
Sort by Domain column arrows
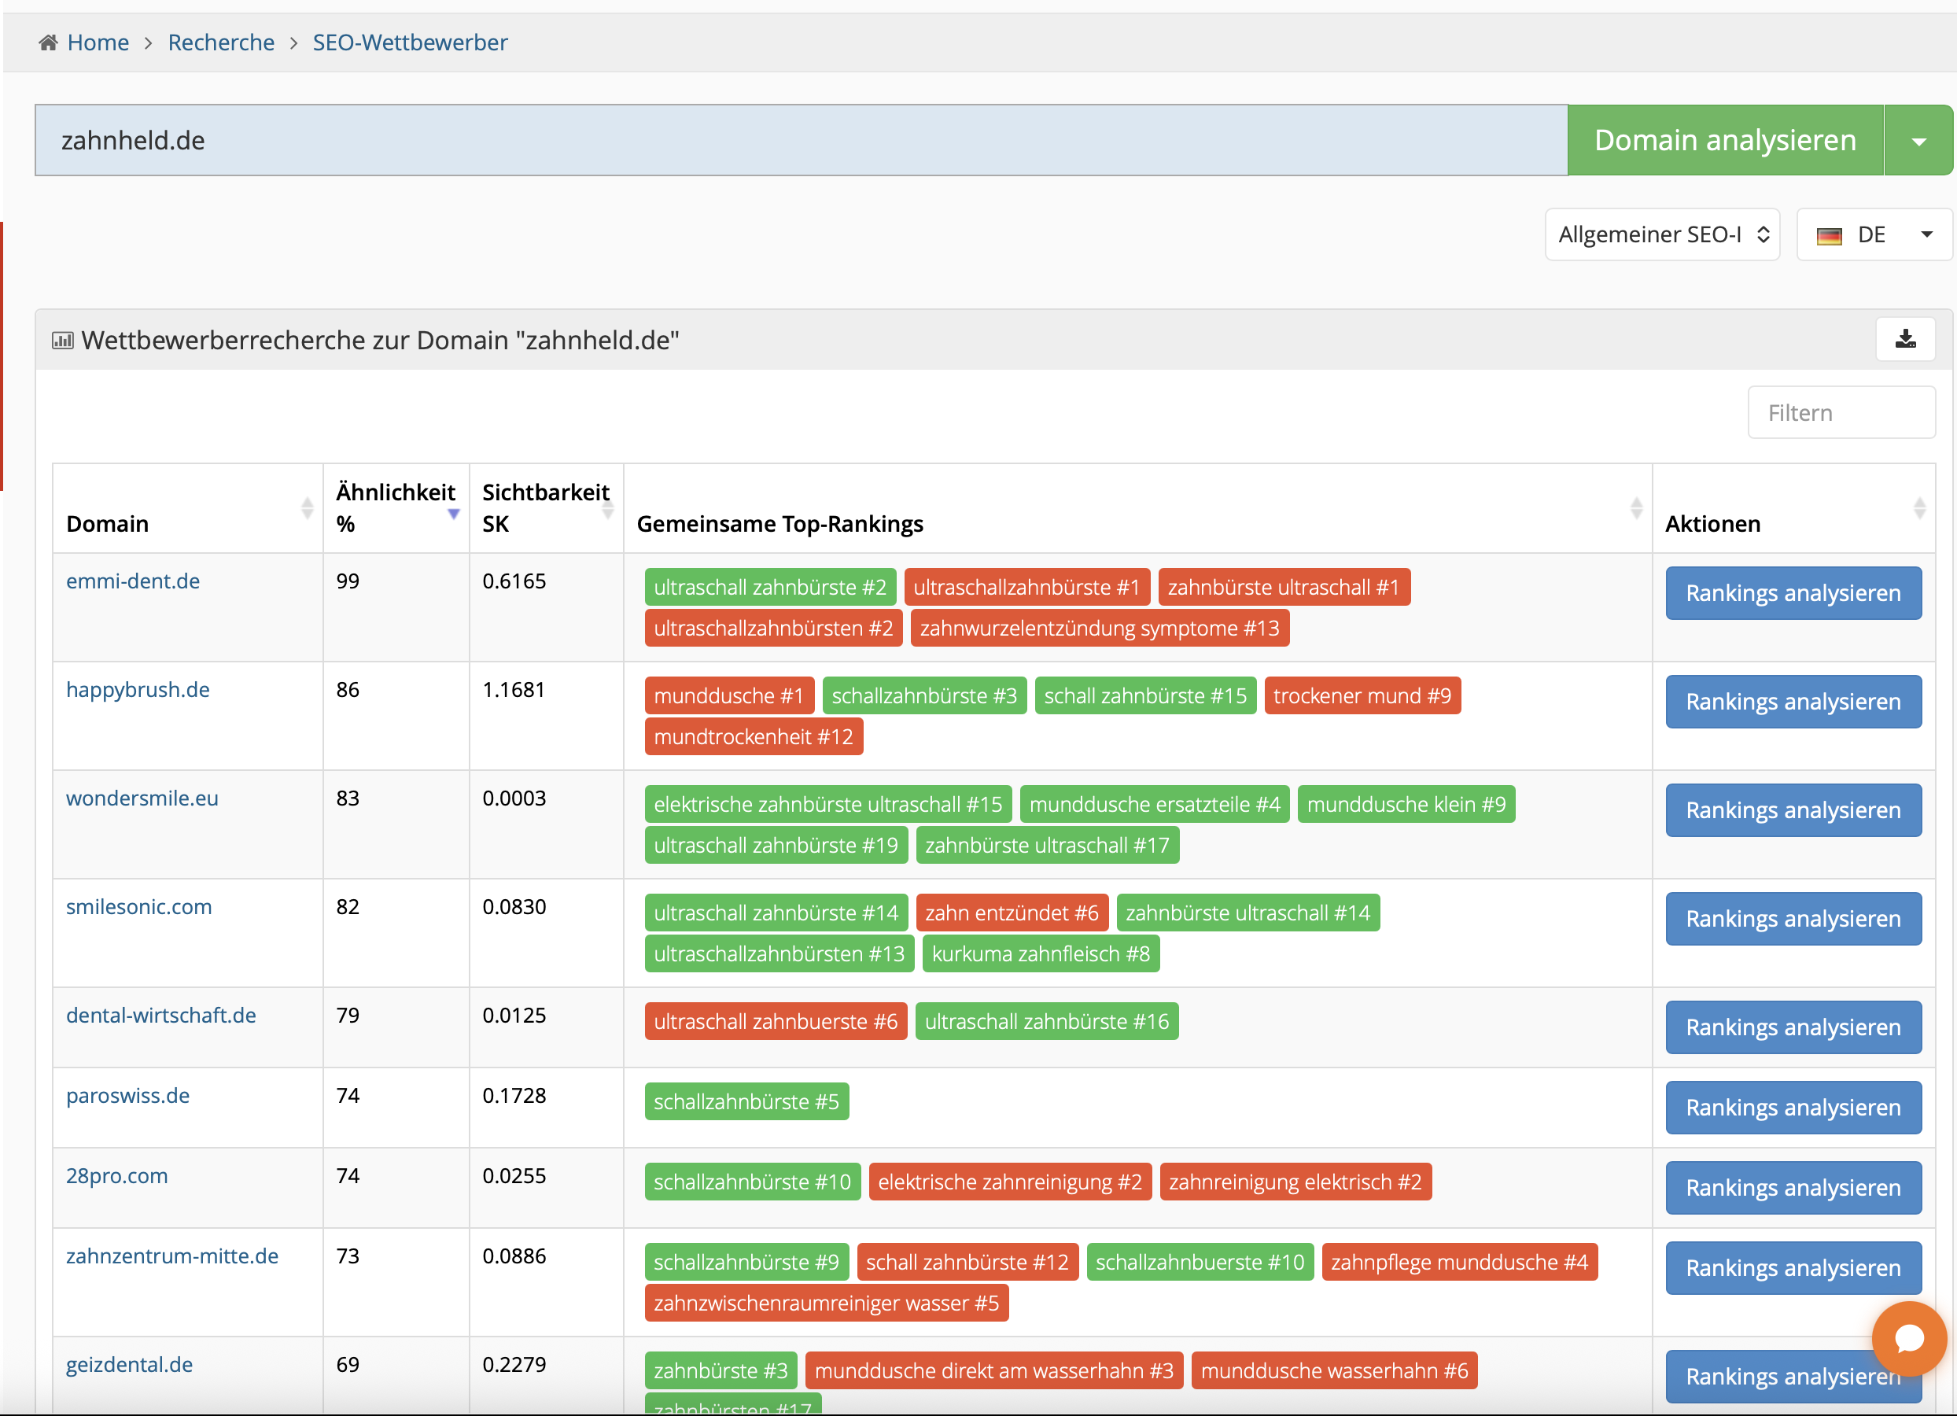pyautogui.click(x=308, y=508)
